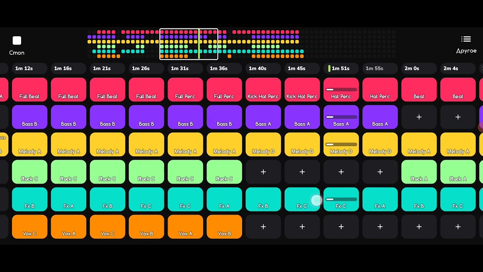The height and width of the screenshot is (272, 483).
Task: Add a Pluck loop in the 1m 55s column
Action: point(380,172)
